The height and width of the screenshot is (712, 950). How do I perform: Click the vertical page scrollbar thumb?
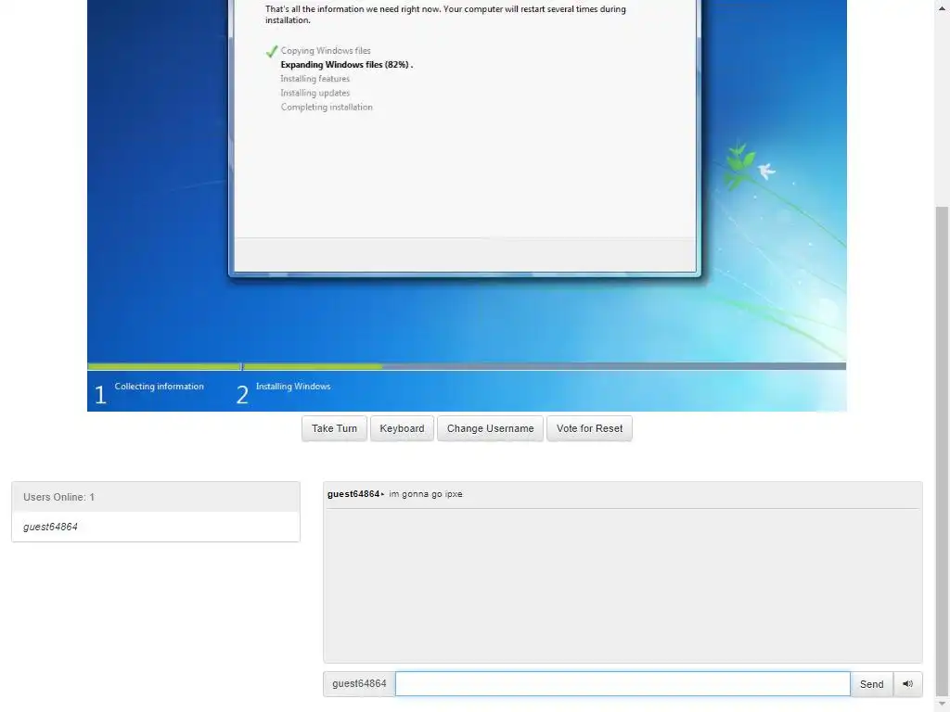click(943, 451)
